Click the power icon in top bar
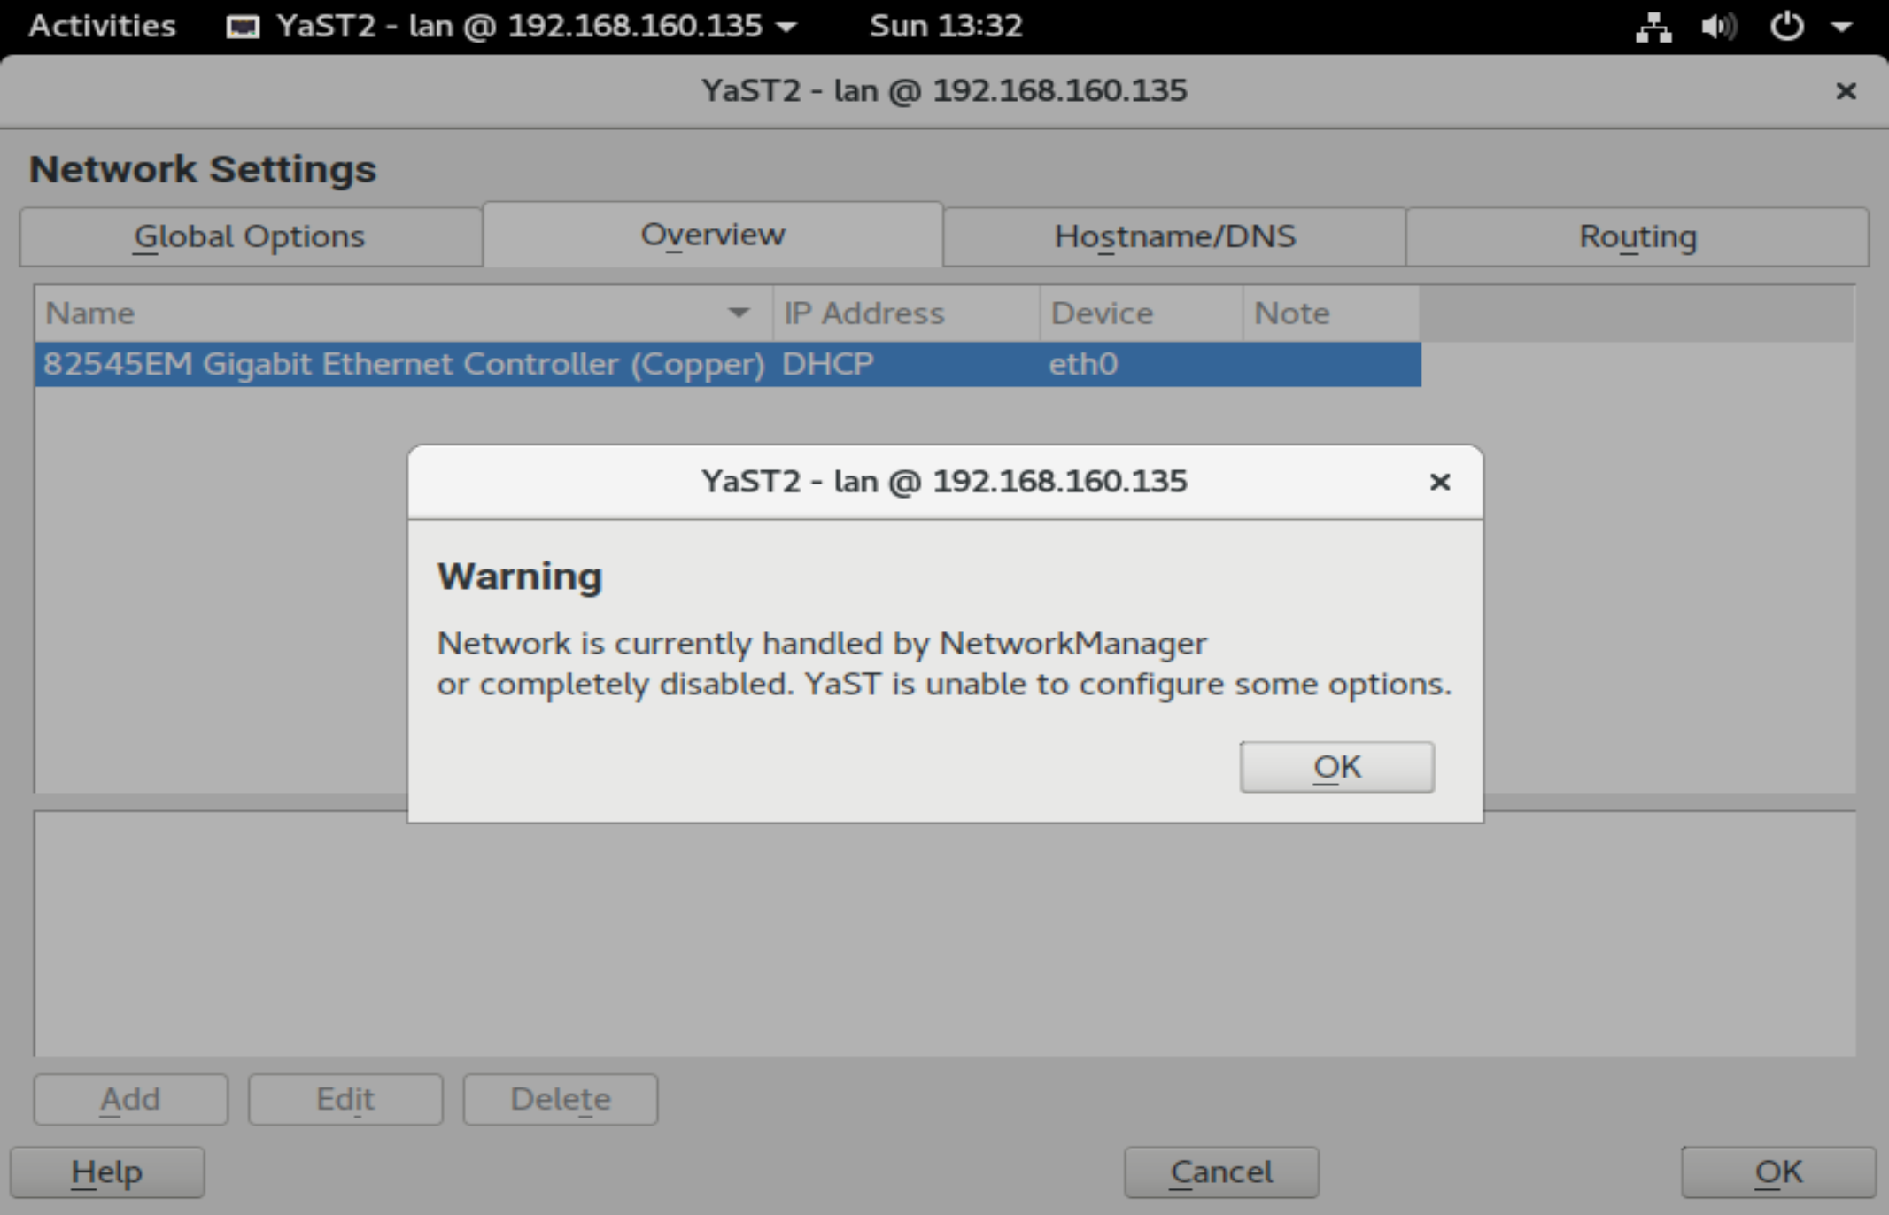The height and width of the screenshot is (1215, 1889). click(1786, 27)
